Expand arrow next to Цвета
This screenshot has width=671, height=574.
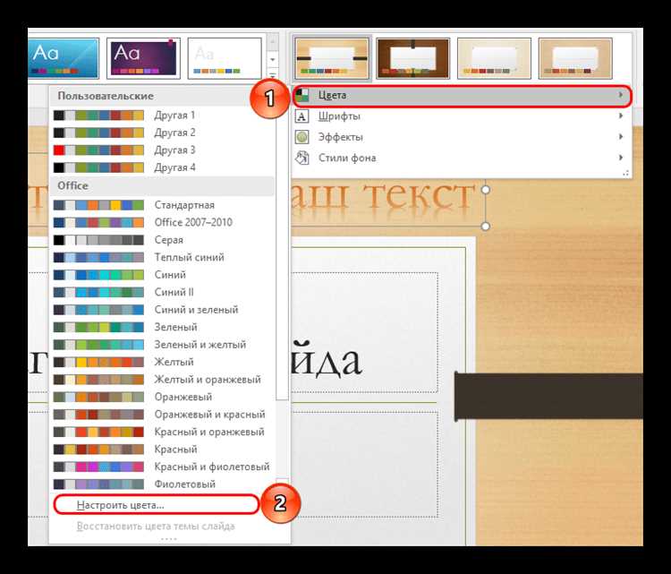621,95
